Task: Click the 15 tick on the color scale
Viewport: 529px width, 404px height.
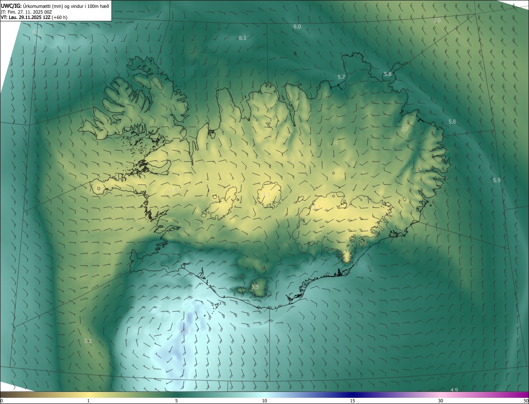Action: (353, 401)
